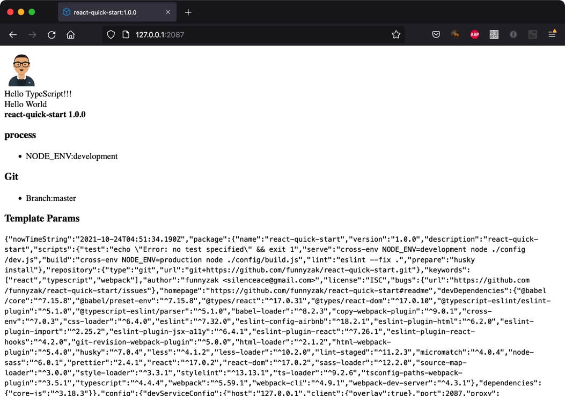Click the Git heading
Screen dimensions: 565x396
tap(11, 176)
